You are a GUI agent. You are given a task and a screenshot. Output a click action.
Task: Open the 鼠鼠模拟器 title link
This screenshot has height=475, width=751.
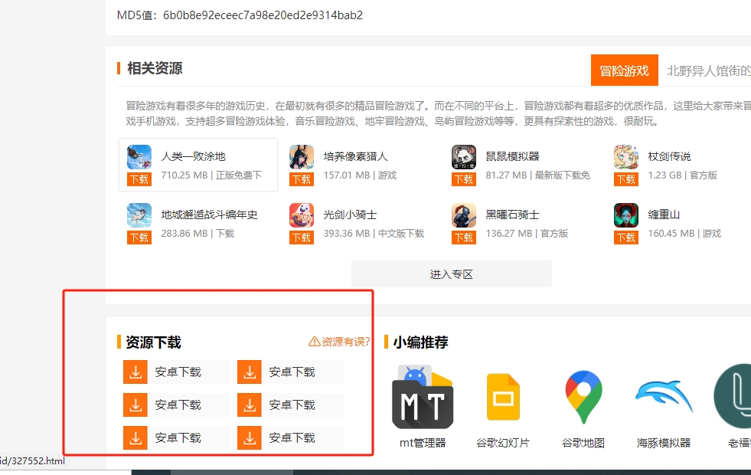click(512, 156)
